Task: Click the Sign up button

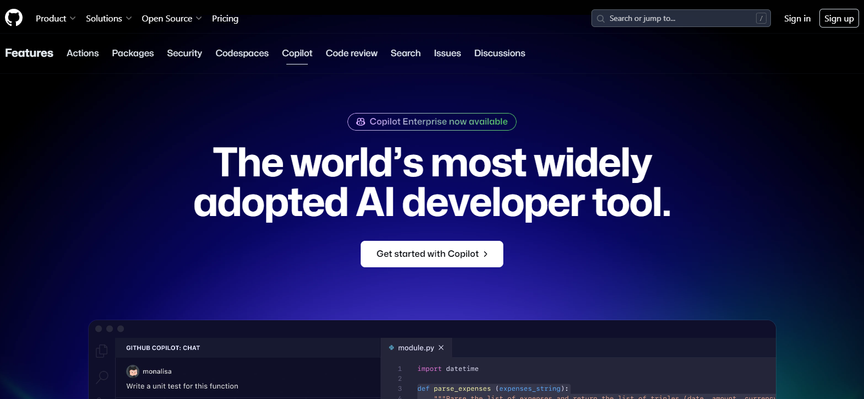Action: click(x=839, y=18)
